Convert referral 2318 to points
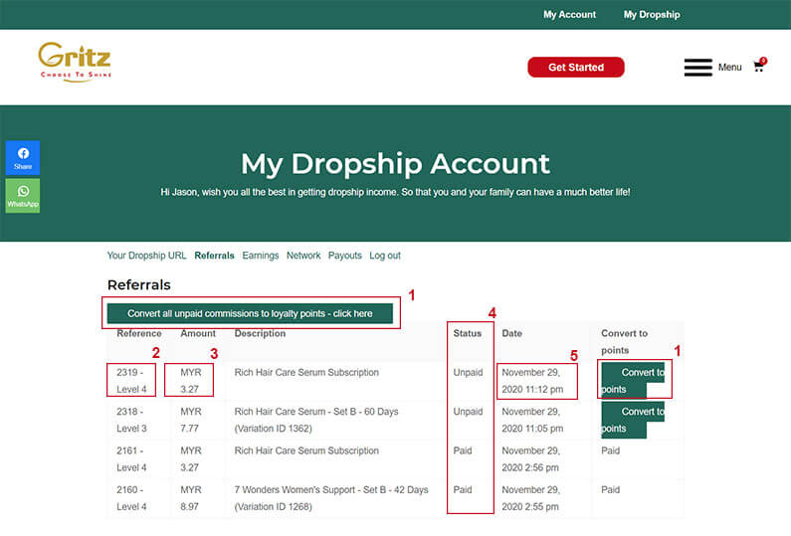This screenshot has height=536, width=791. pos(633,420)
